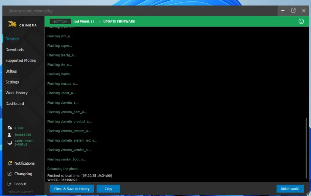Click the 'Flashing teecfg_a...' log line
This screenshot has height=196, width=311.
pyautogui.click(x=62, y=55)
